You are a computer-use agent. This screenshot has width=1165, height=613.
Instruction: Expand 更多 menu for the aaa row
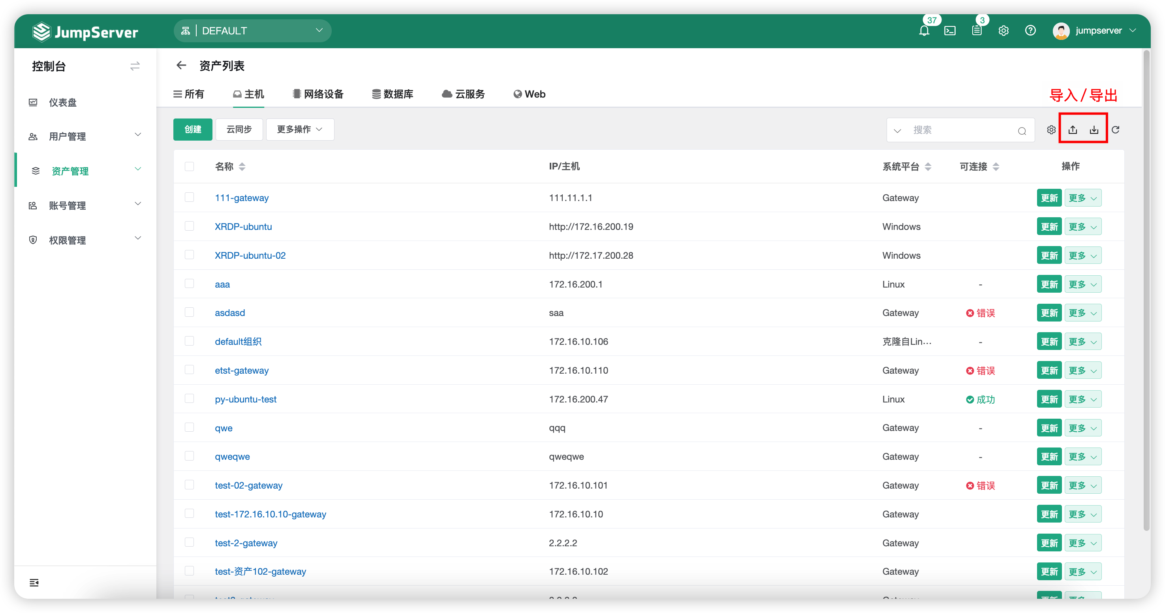click(x=1083, y=284)
